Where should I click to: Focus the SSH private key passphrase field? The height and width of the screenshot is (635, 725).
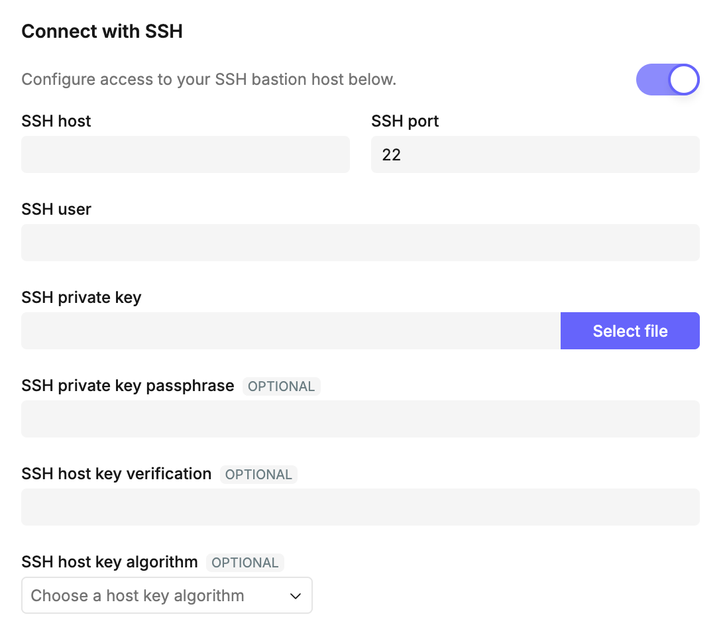pos(361,419)
